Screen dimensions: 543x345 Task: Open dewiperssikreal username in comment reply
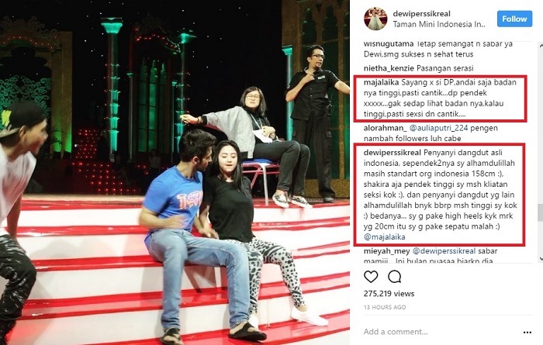pyautogui.click(x=393, y=153)
